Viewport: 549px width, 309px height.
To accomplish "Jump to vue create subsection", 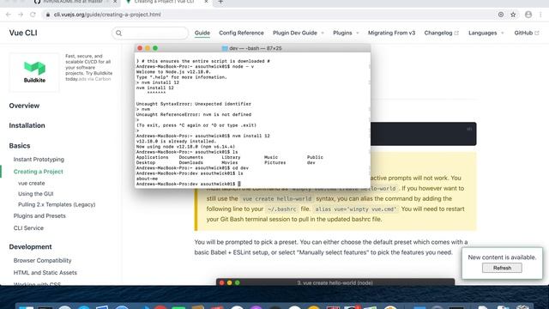I will tap(32, 183).
